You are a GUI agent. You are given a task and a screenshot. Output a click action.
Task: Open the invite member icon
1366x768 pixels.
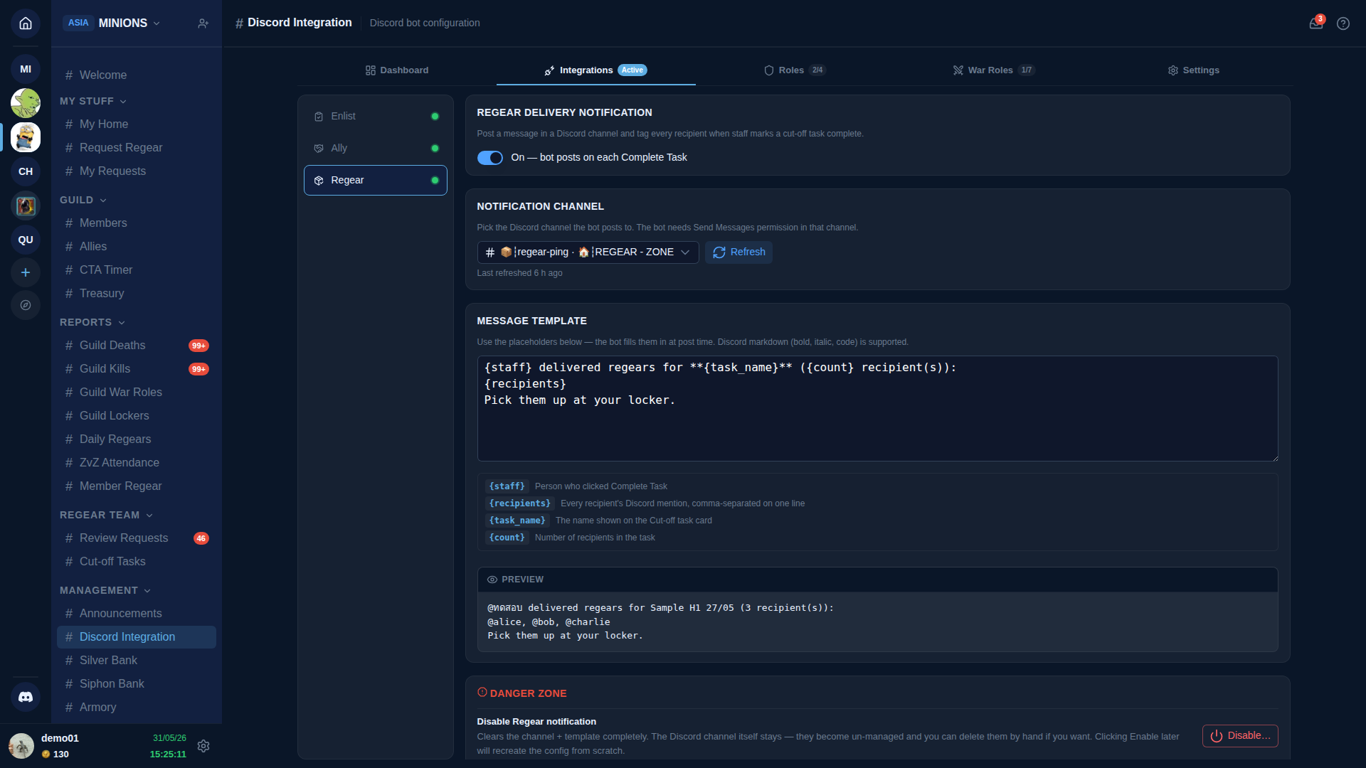tap(203, 23)
